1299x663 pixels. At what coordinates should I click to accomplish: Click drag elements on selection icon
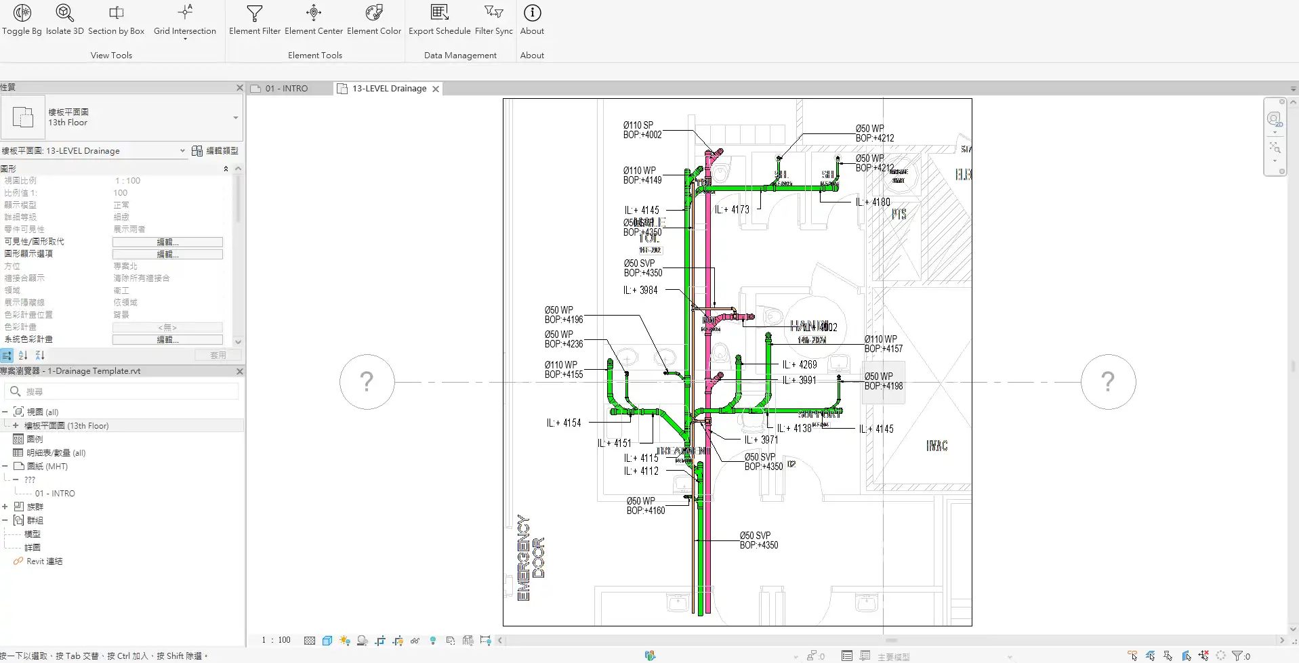tap(1203, 656)
